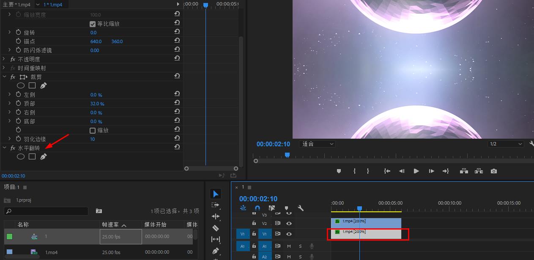Viewport: 534px width, 260px height.
Task: Enable the 缩放 checkbox under 裁剪
Action: (93, 131)
